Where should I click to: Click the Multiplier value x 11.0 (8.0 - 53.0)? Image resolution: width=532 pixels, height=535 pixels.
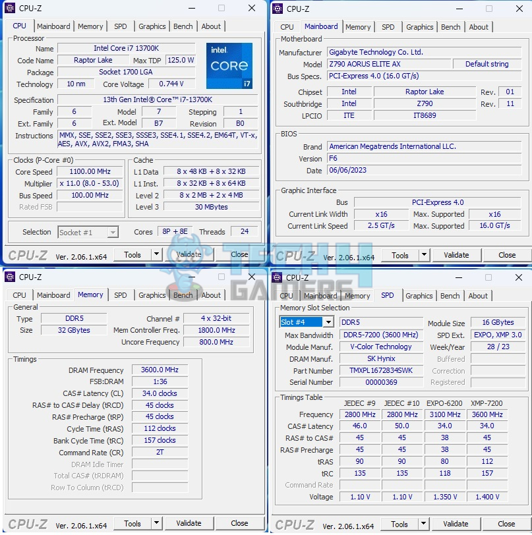pyautogui.click(x=90, y=183)
